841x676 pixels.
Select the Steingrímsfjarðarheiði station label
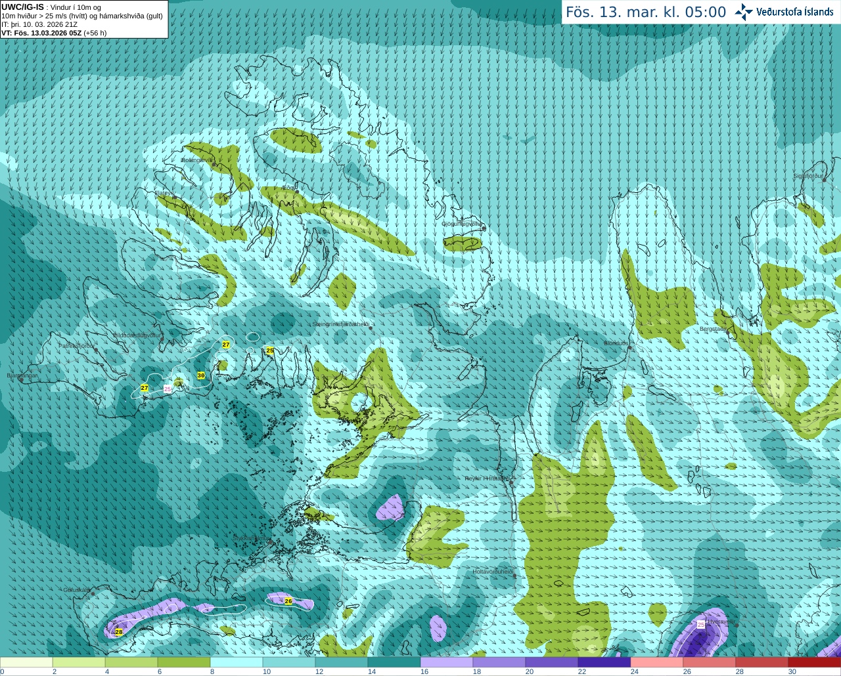tap(340, 324)
